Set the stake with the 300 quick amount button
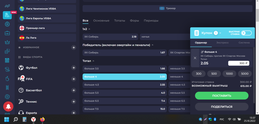This screenshot has height=124, width=259. pos(199,74)
